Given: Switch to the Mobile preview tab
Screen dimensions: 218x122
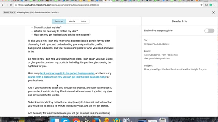Looking at the screenshot, I should pos(72,21).
